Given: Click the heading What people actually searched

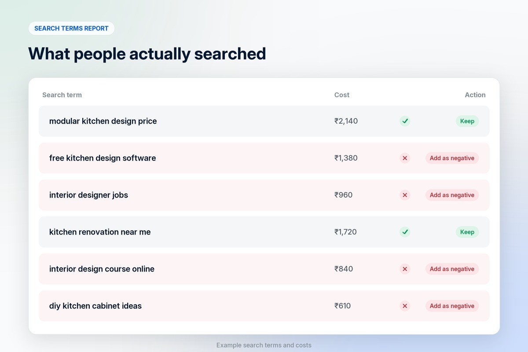Looking at the screenshot, I should click(x=147, y=54).
